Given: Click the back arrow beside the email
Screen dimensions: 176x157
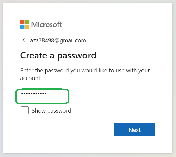Looking at the screenshot, I should click(x=25, y=40).
